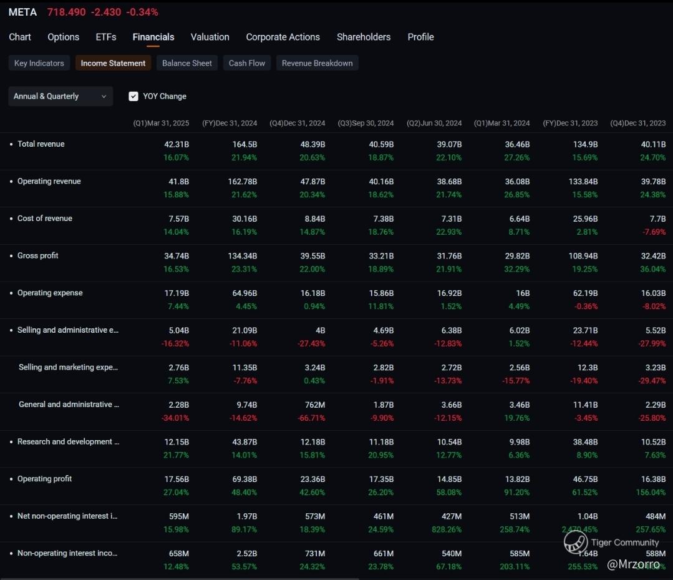Select the Gross profit row label
The image size is (673, 580).
tap(38, 255)
